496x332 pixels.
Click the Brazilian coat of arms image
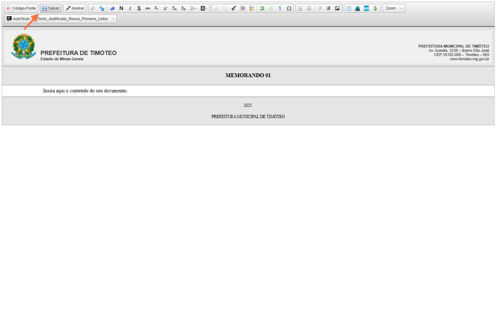(x=24, y=47)
